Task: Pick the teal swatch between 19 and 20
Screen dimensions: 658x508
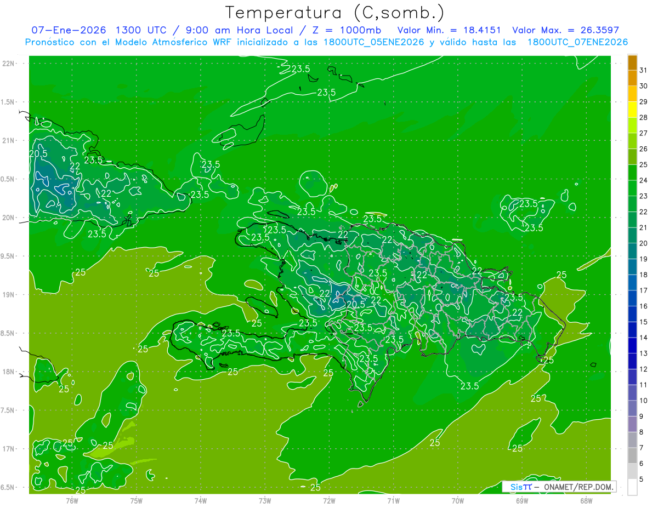Action: [x=632, y=252]
